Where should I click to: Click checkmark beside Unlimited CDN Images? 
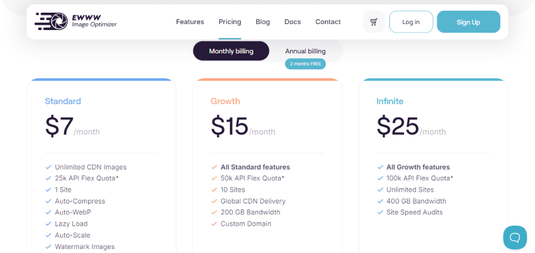pyautogui.click(x=48, y=167)
